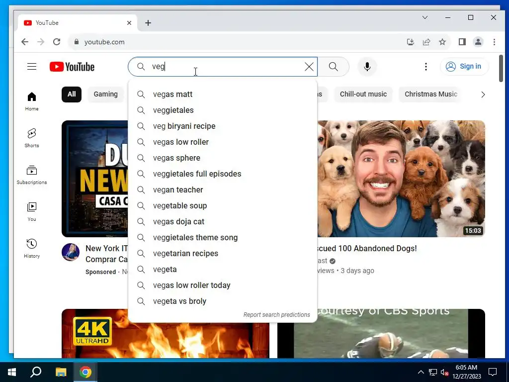509x382 pixels.
Task: Open the YouTube hamburger guide menu
Action: click(x=32, y=67)
